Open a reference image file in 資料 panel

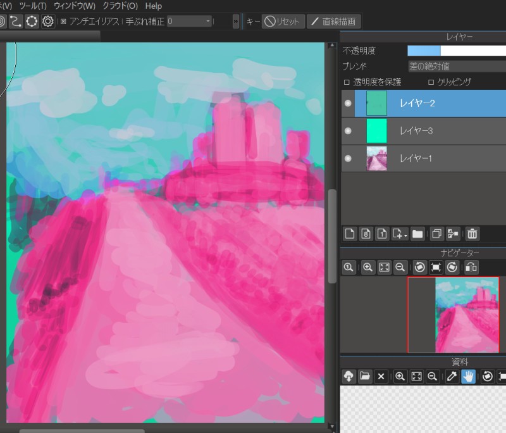(x=365, y=377)
